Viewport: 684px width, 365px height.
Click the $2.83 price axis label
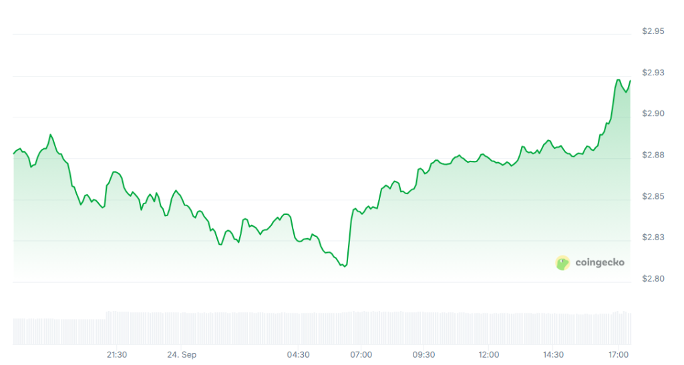point(653,238)
